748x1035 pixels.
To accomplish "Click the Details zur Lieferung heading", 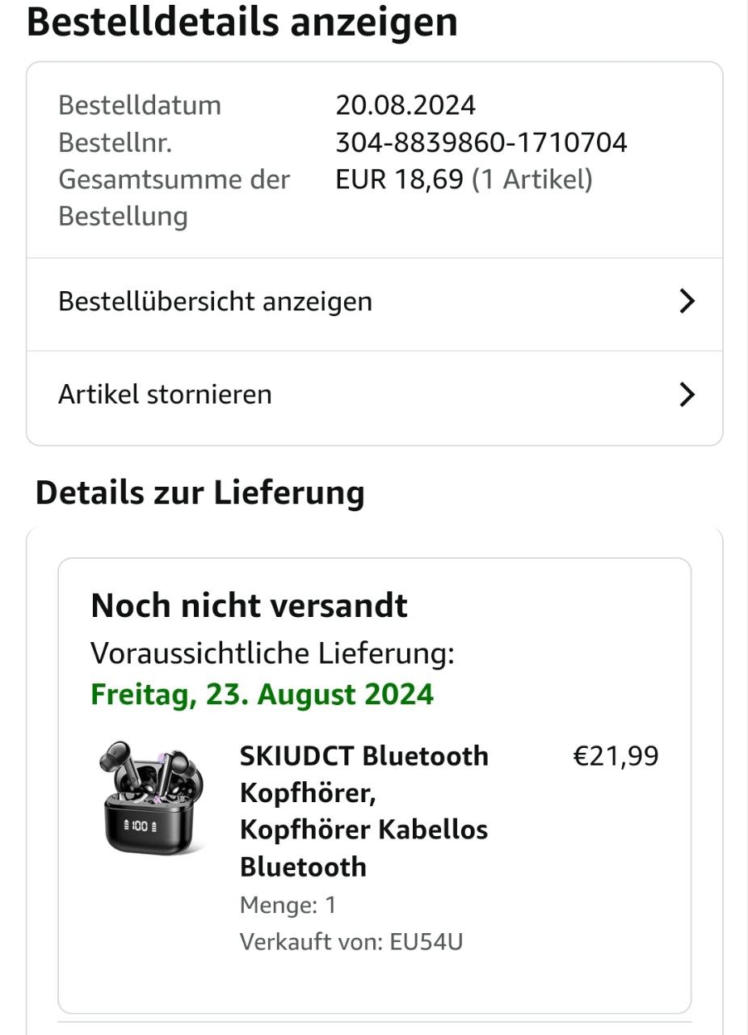I will pyautogui.click(x=200, y=492).
